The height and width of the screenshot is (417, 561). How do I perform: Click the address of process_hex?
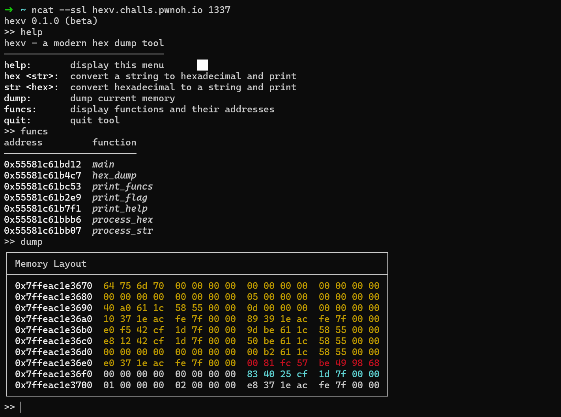pyautogui.click(x=43, y=220)
